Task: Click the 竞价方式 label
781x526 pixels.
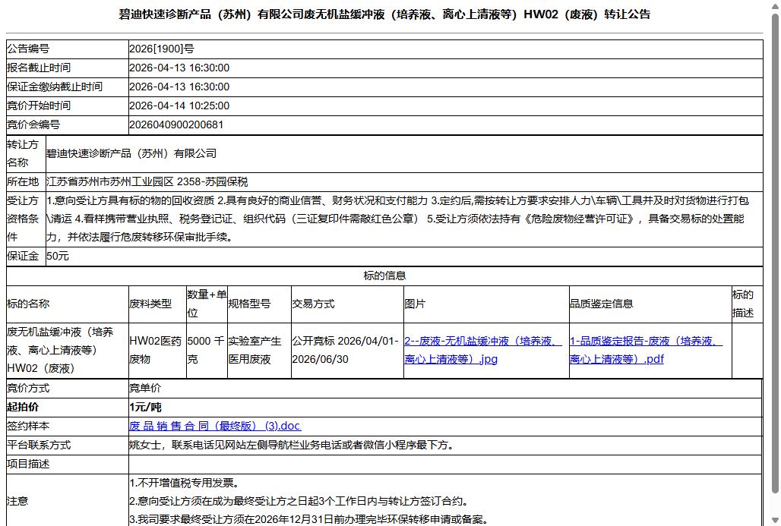Action: pyautogui.click(x=28, y=388)
